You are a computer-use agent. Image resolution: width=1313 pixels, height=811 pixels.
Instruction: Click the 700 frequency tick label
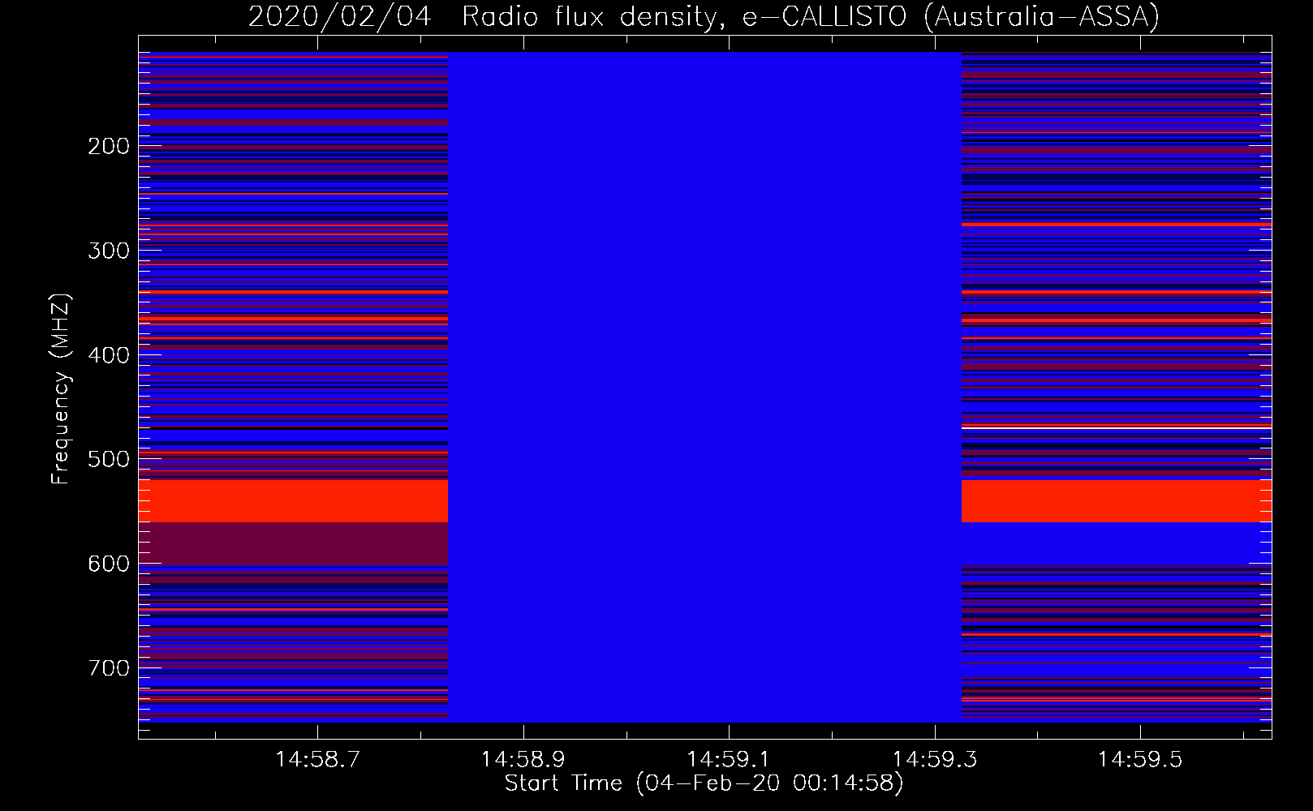tap(109, 668)
